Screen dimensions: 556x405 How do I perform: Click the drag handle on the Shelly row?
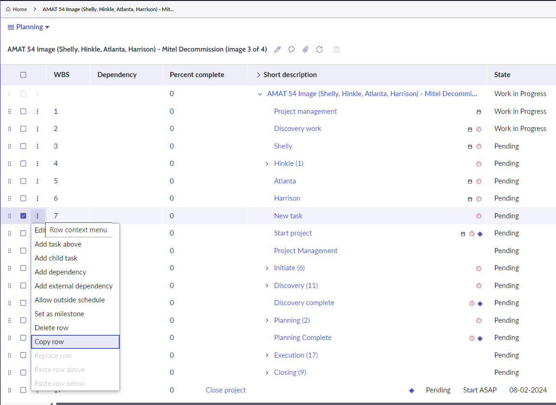9,146
